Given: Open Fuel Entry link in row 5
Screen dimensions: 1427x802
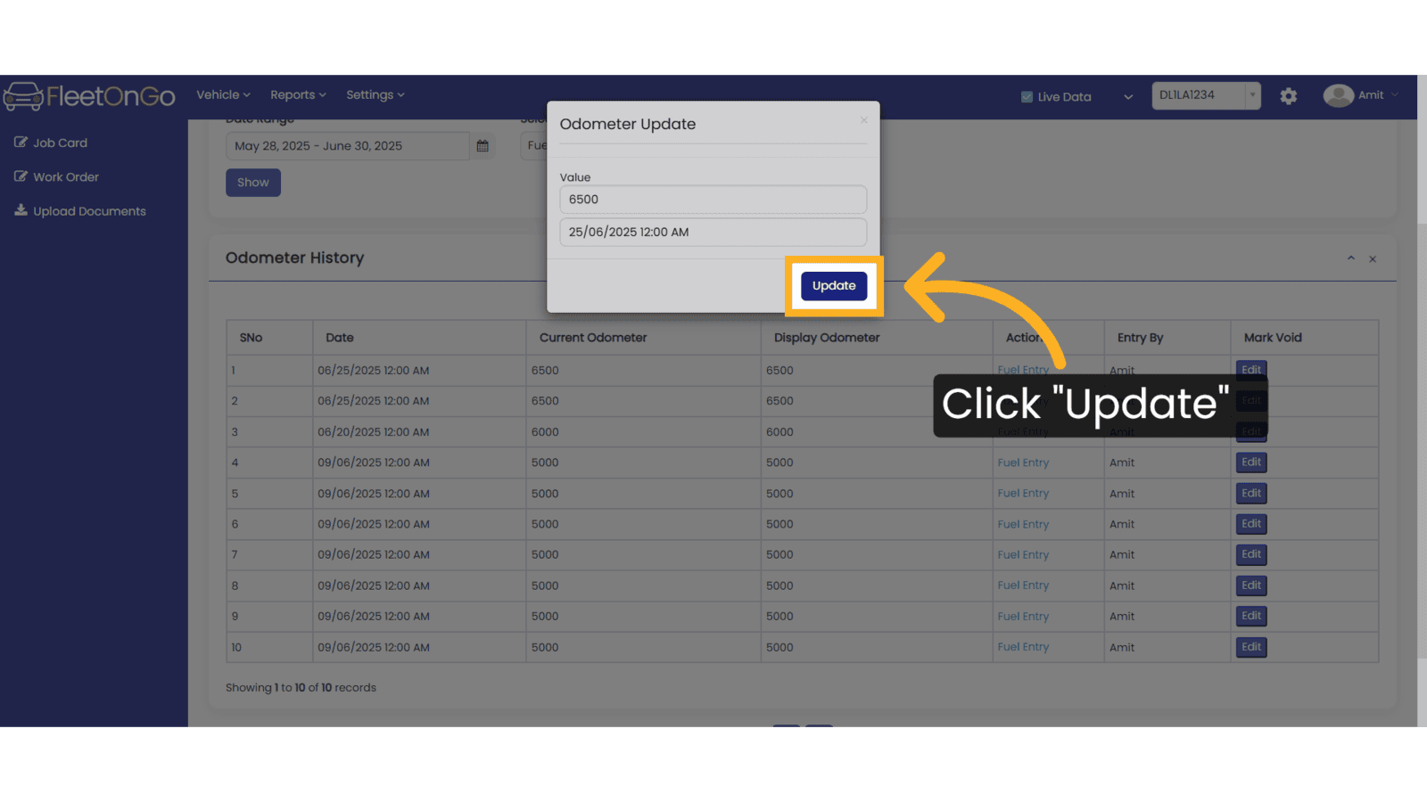Looking at the screenshot, I should pos(1023,494).
